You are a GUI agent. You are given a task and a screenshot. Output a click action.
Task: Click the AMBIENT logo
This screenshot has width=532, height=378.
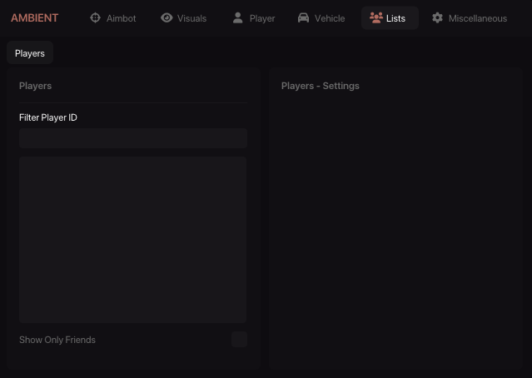pos(34,18)
